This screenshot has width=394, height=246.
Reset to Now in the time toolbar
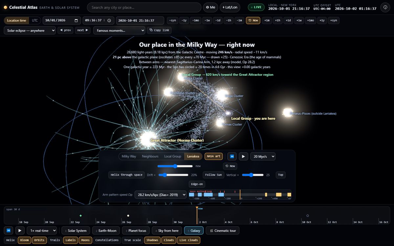tap(253, 20)
